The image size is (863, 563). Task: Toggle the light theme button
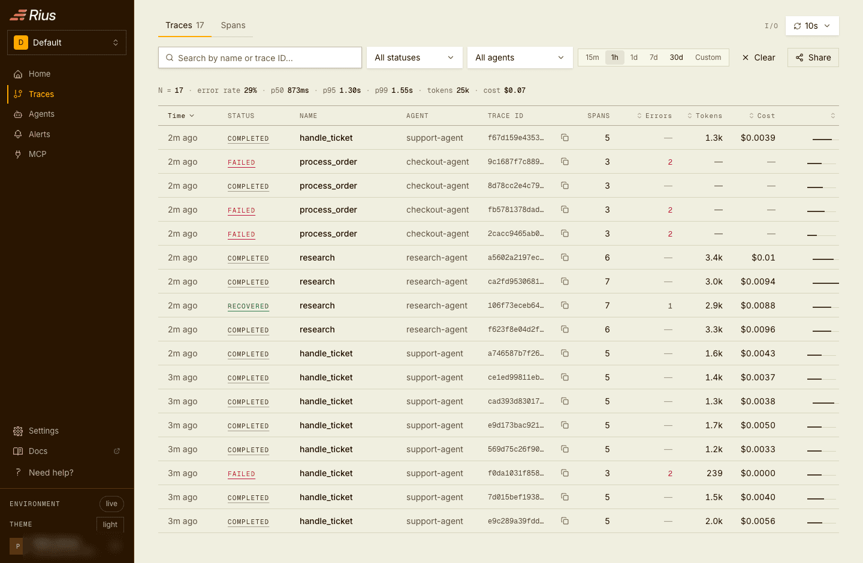(110, 524)
